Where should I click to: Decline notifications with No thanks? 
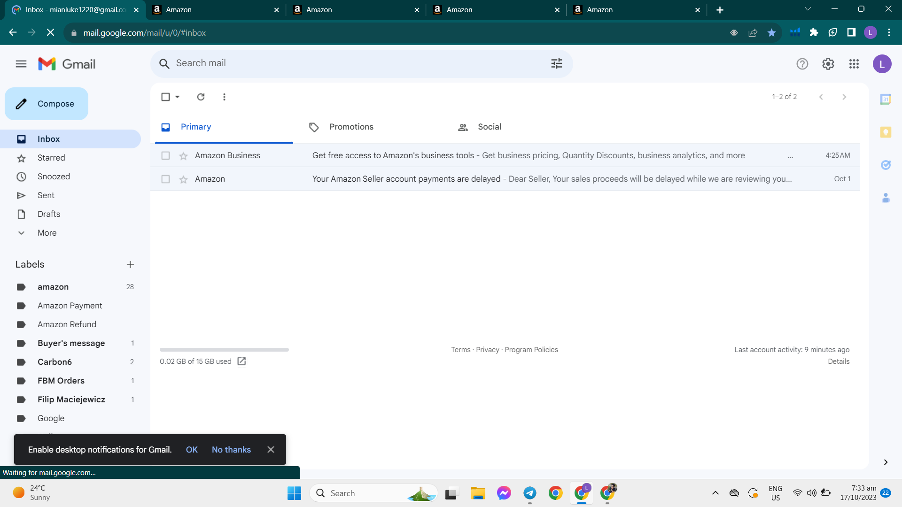tap(231, 450)
